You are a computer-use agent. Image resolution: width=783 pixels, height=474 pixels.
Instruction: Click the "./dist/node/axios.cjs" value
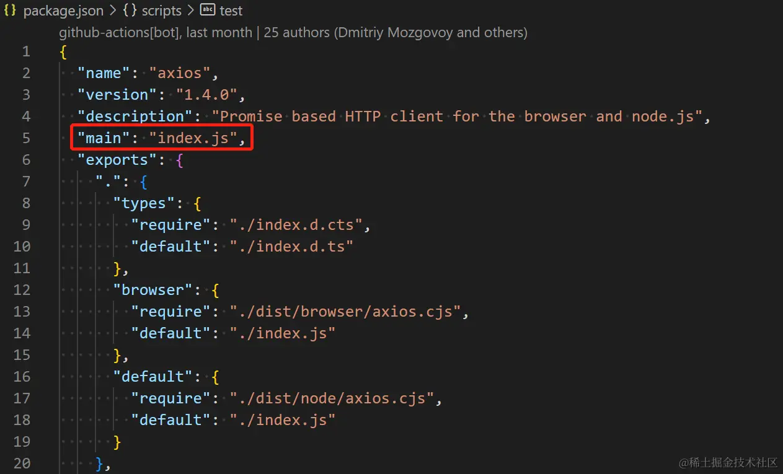332,398
